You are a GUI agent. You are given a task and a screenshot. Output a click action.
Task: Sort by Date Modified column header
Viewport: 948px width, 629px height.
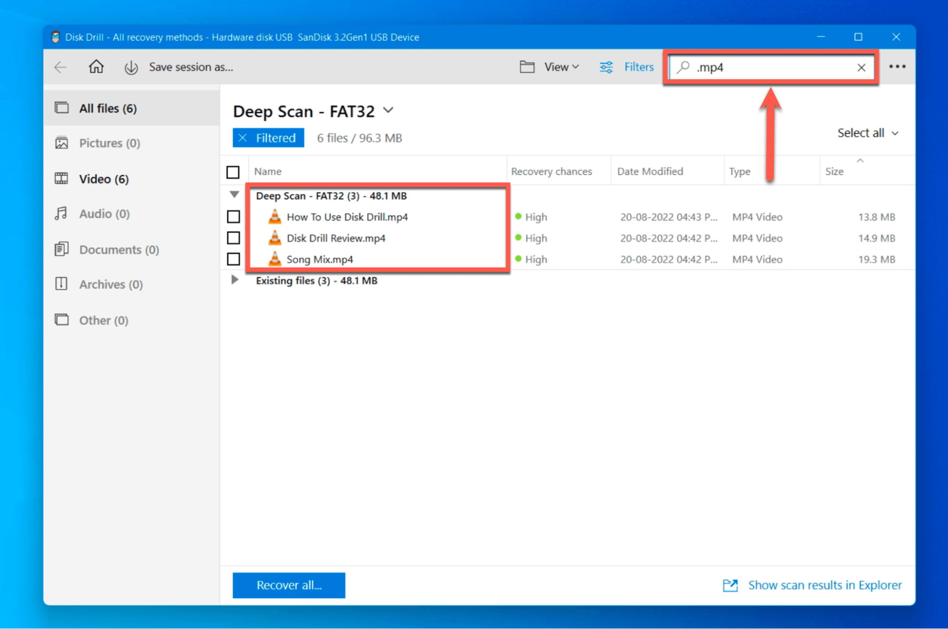(x=650, y=172)
